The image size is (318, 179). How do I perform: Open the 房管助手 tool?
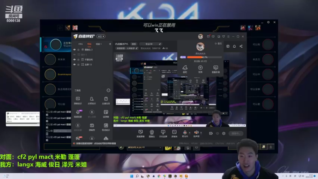[92, 101]
